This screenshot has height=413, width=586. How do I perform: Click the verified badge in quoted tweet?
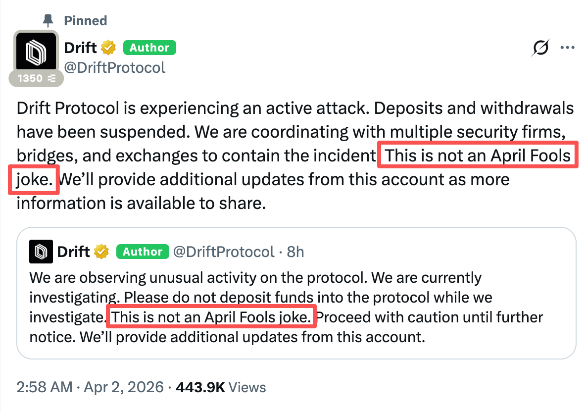click(x=101, y=251)
